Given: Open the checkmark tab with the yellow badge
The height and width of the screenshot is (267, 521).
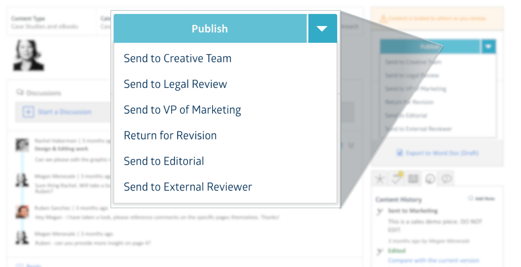Looking at the screenshot, I should (396, 179).
